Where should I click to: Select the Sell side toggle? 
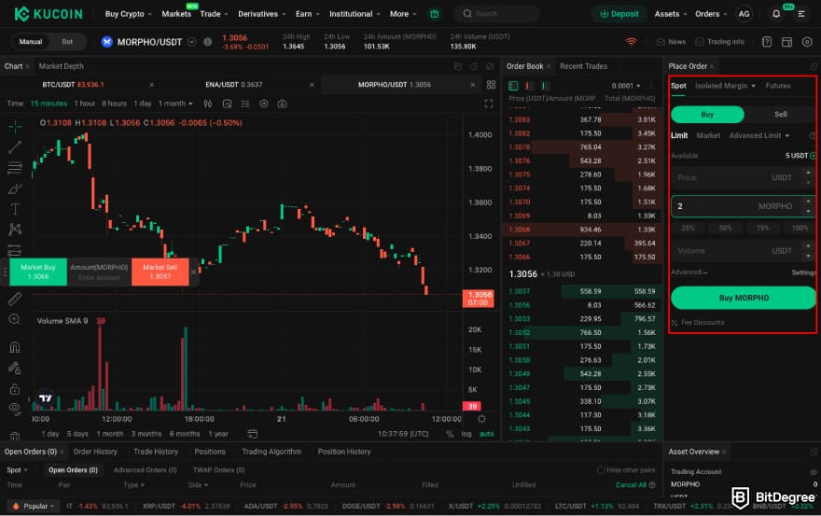point(780,114)
